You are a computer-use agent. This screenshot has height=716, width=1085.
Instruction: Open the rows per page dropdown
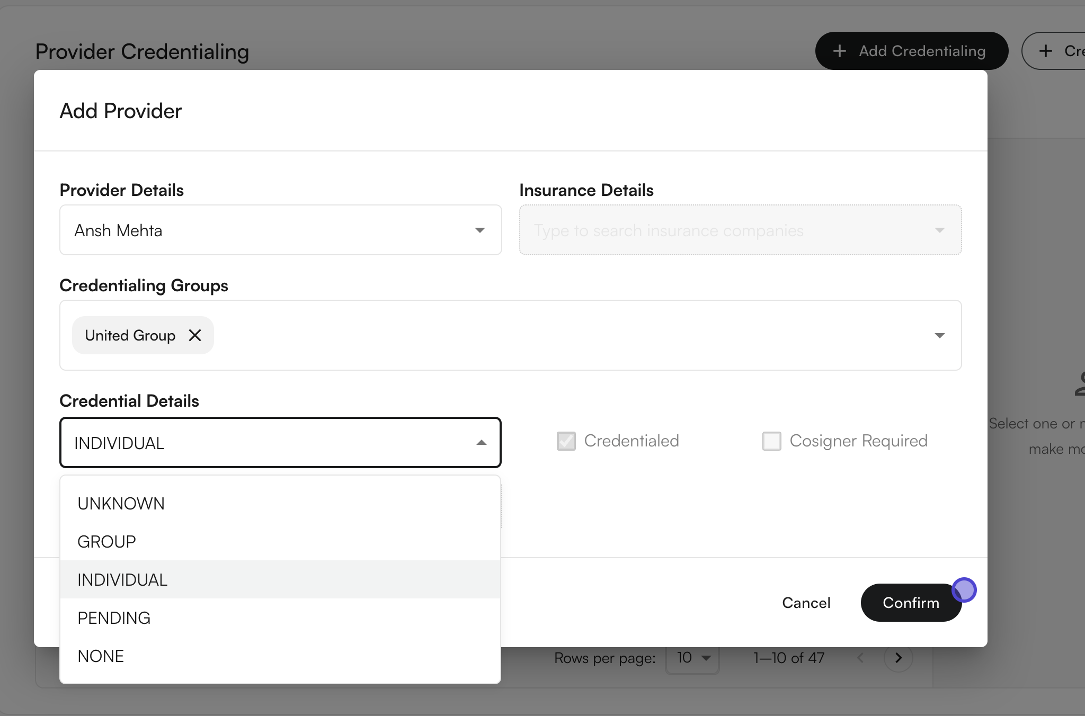pos(692,658)
